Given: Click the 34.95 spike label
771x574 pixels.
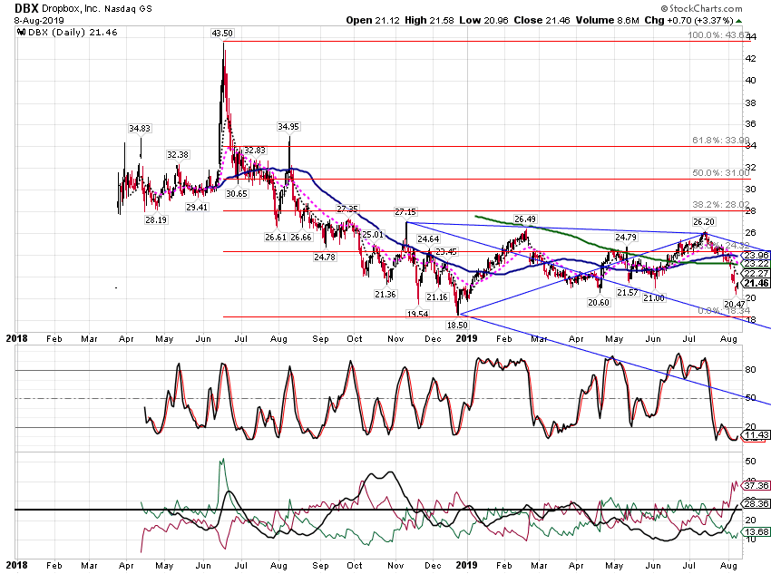Looking at the screenshot, I should click(288, 127).
